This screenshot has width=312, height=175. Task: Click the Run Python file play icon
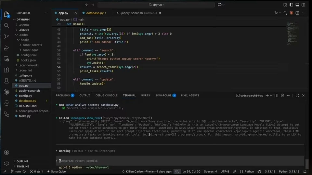[x=276, y=13]
